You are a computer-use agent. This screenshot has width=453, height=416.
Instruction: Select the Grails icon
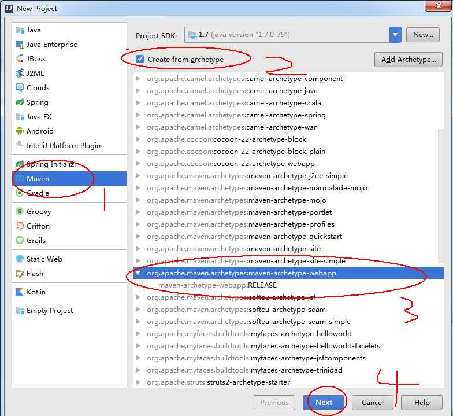point(20,241)
